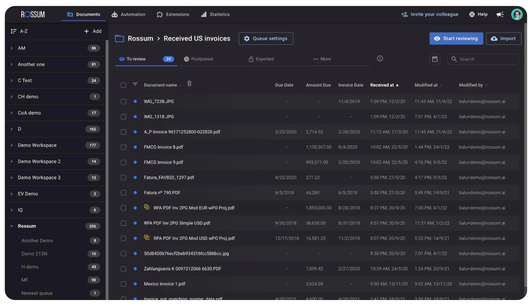
Task: Expand Demo Workspace 2 in sidebar
Action: (12, 162)
